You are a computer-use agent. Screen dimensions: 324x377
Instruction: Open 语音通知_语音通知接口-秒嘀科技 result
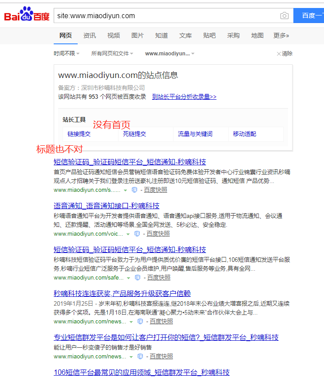(x=107, y=206)
